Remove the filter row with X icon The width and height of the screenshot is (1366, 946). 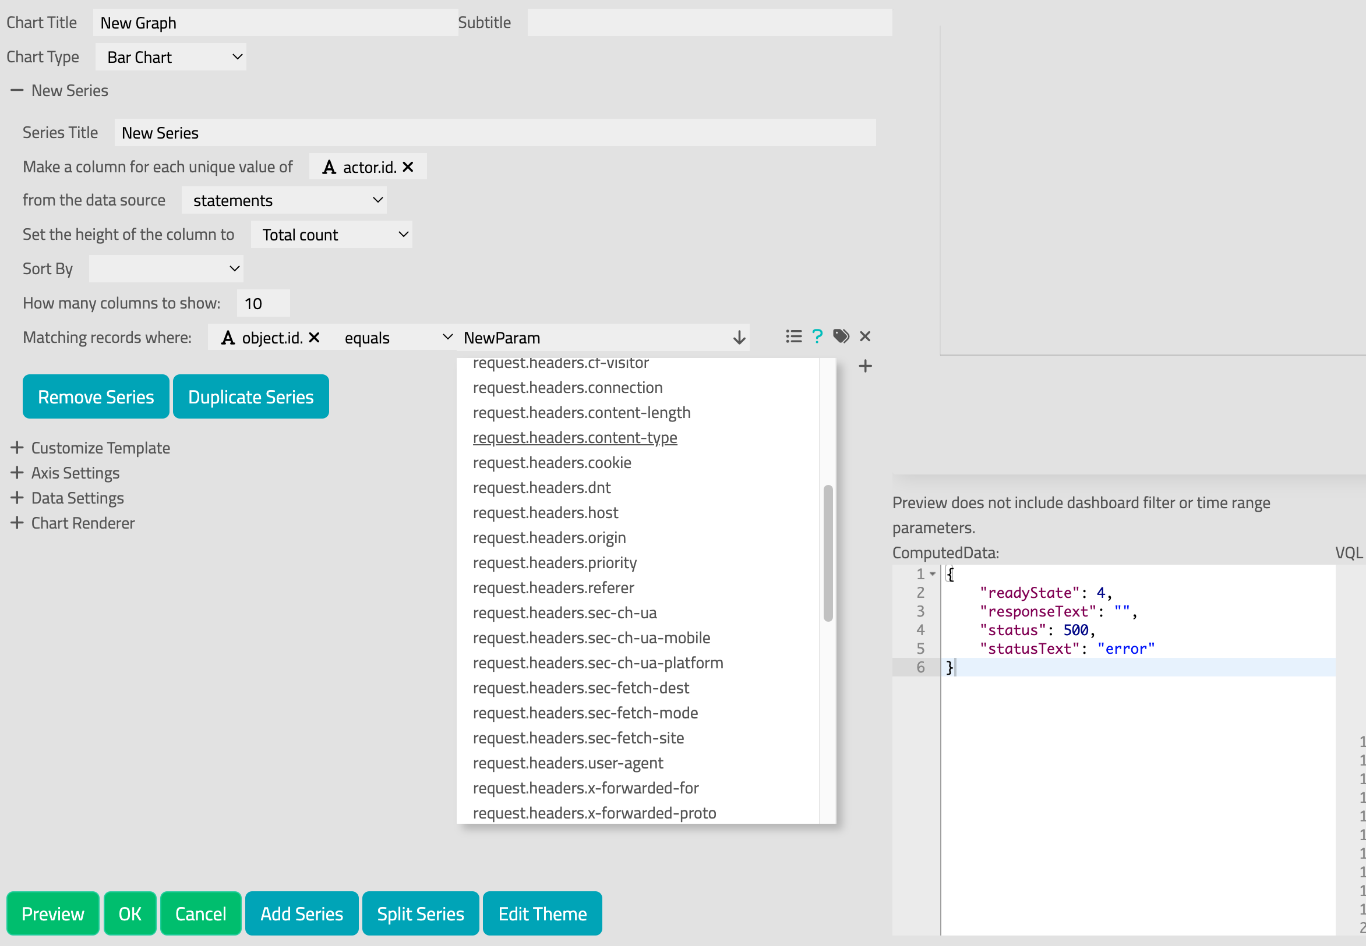(865, 336)
